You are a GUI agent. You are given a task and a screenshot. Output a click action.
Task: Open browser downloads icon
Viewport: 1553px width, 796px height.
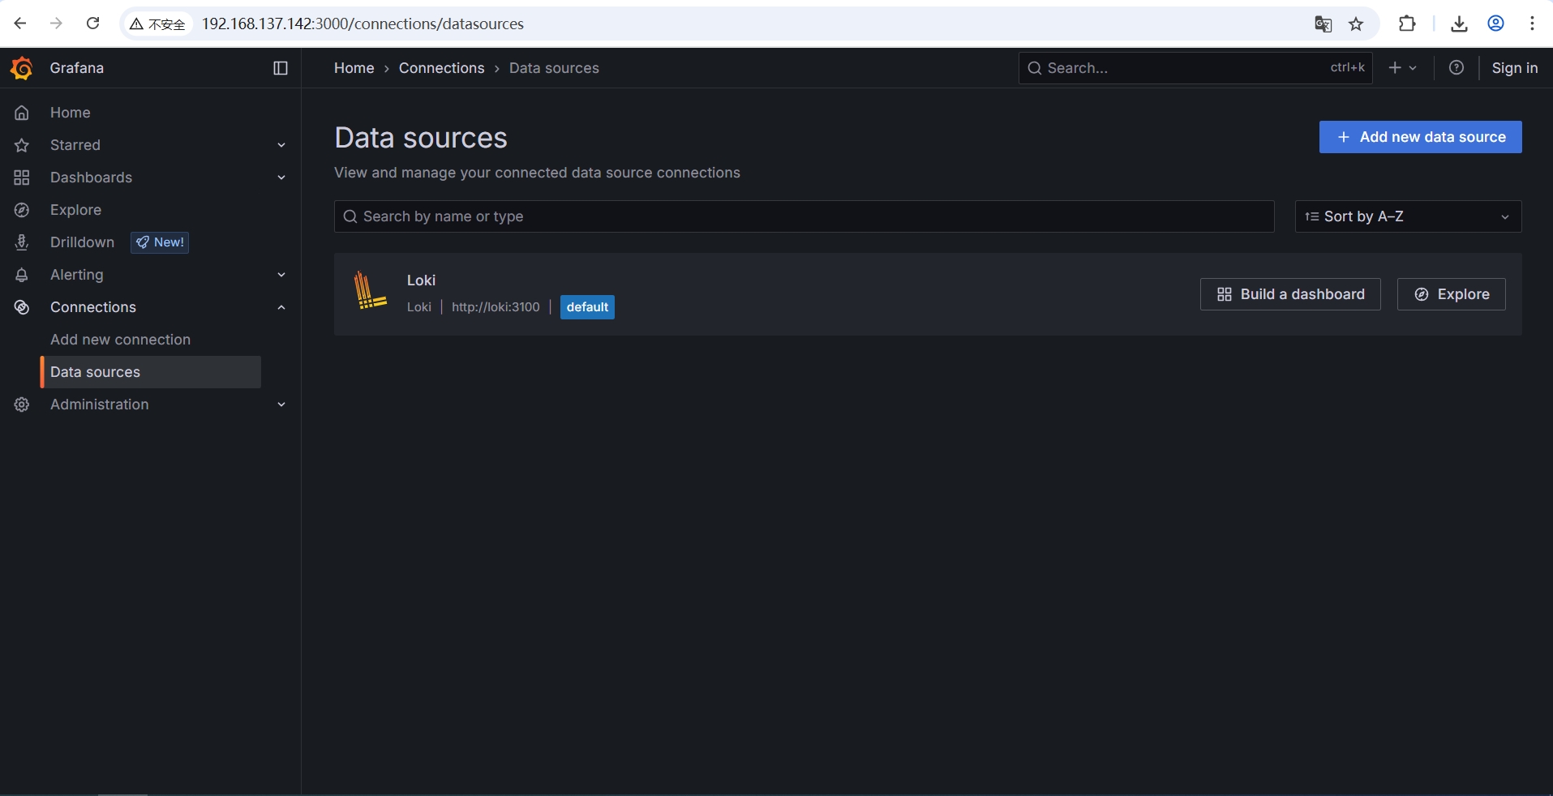(1459, 24)
